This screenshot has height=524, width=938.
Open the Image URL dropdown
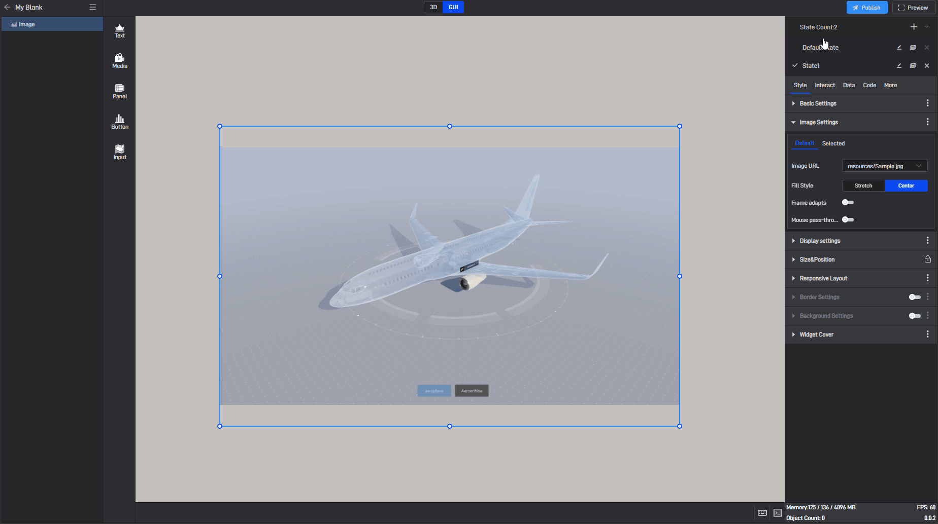[x=884, y=166]
